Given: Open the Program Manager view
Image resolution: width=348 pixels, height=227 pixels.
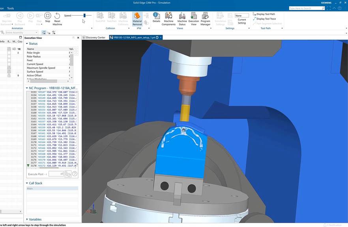Looking at the screenshot, I should pos(205,17).
